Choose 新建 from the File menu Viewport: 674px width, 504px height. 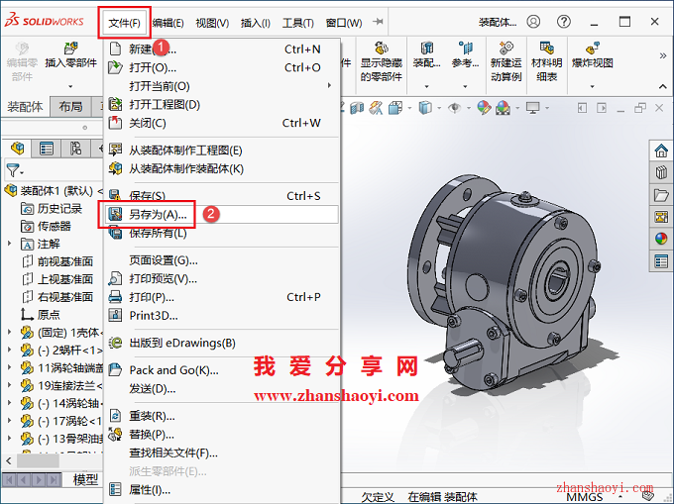(222, 49)
